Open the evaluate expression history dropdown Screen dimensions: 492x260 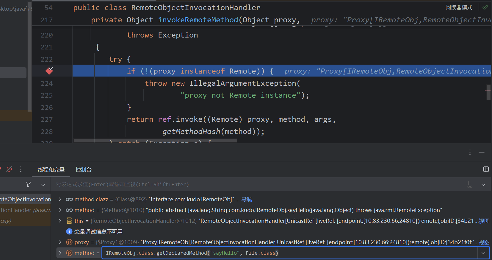click(x=483, y=185)
